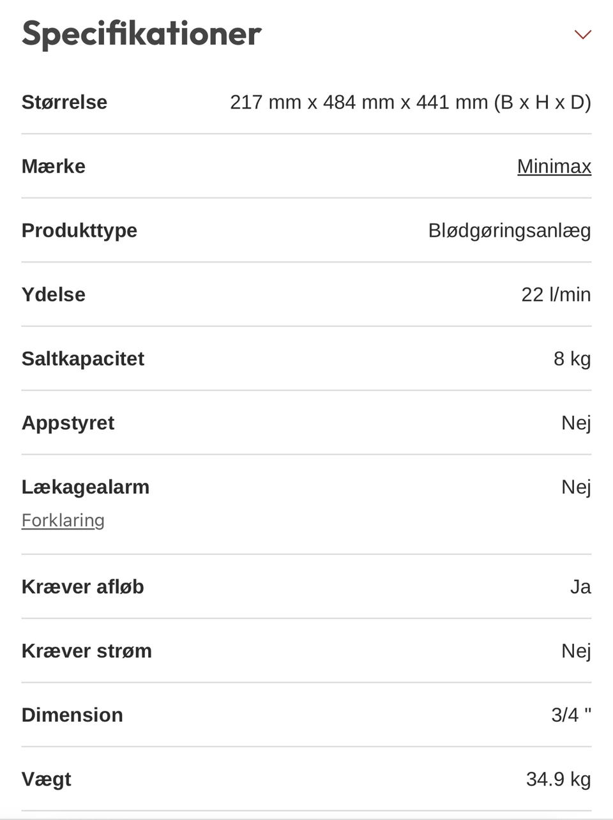Click the Kræver strøm label
The width and height of the screenshot is (613, 820).
(87, 651)
